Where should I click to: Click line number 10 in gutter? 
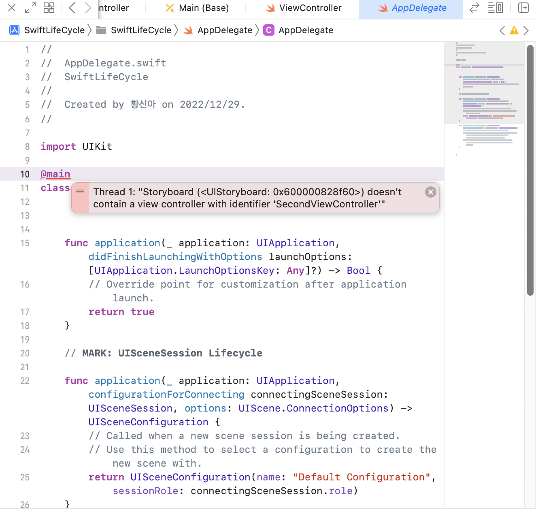pyautogui.click(x=25, y=174)
